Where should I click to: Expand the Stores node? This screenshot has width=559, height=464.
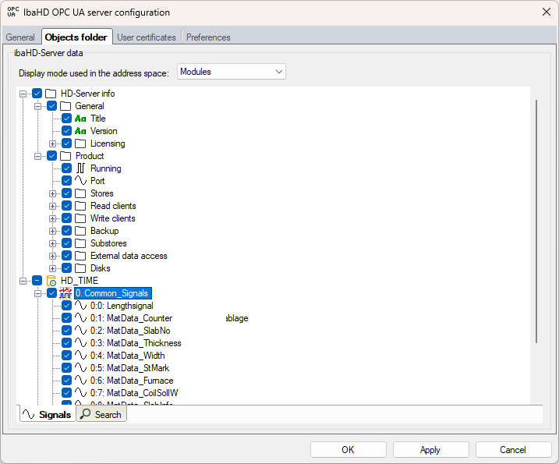tap(53, 193)
